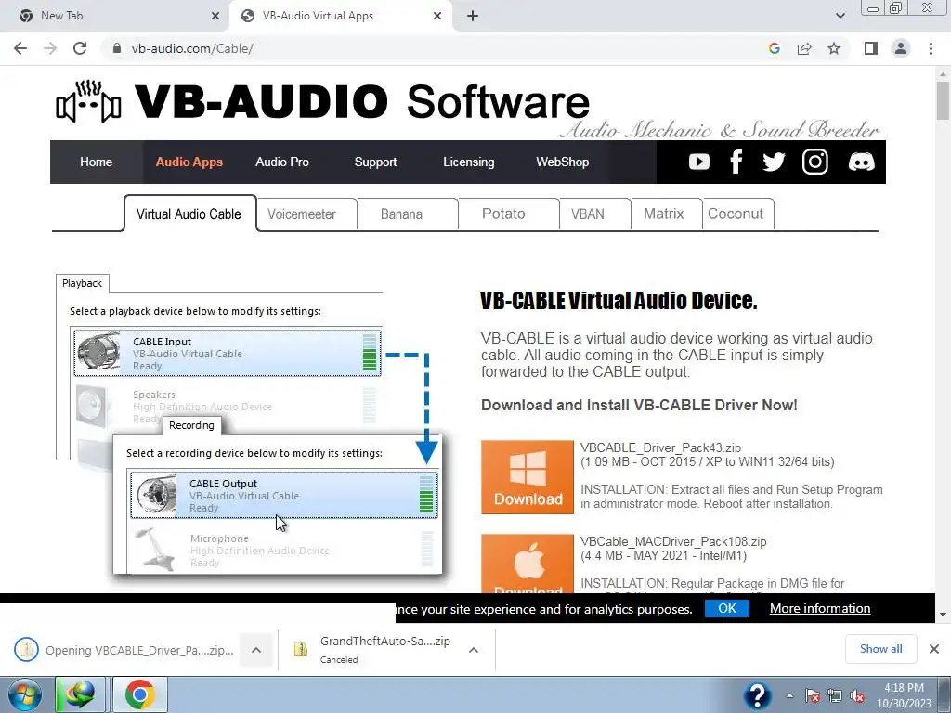Toggle the browser side panel icon
Viewport: 951px width, 713px height.
coord(871,48)
